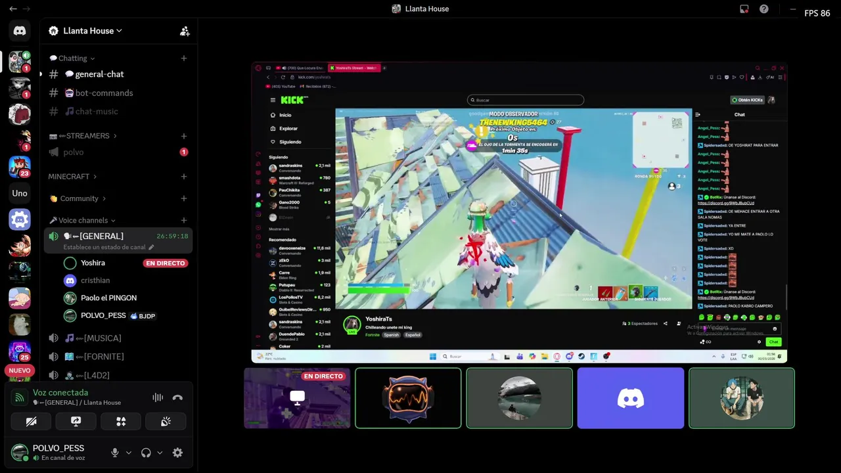
Task: Click Windows Start button in streamed taskbar
Action: (x=432, y=357)
